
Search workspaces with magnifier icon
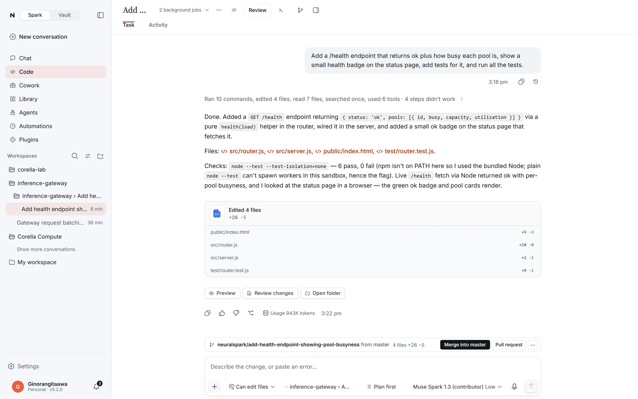[75, 156]
